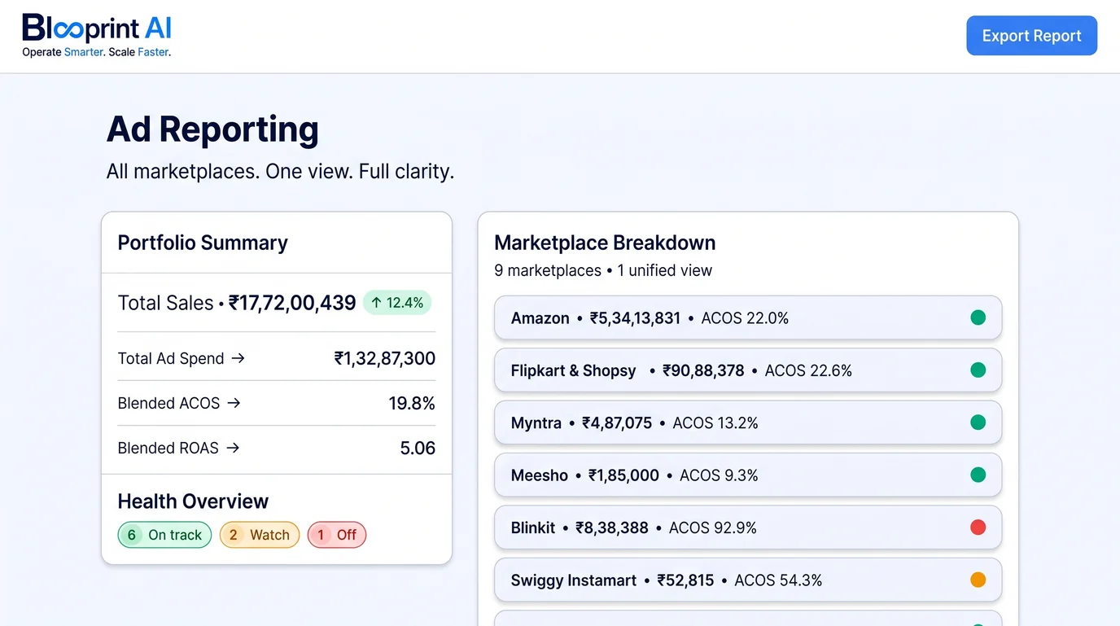The width and height of the screenshot is (1120, 626).
Task: Click 'All marketplaces. One view. Full clarity.' text
Action: click(x=280, y=171)
